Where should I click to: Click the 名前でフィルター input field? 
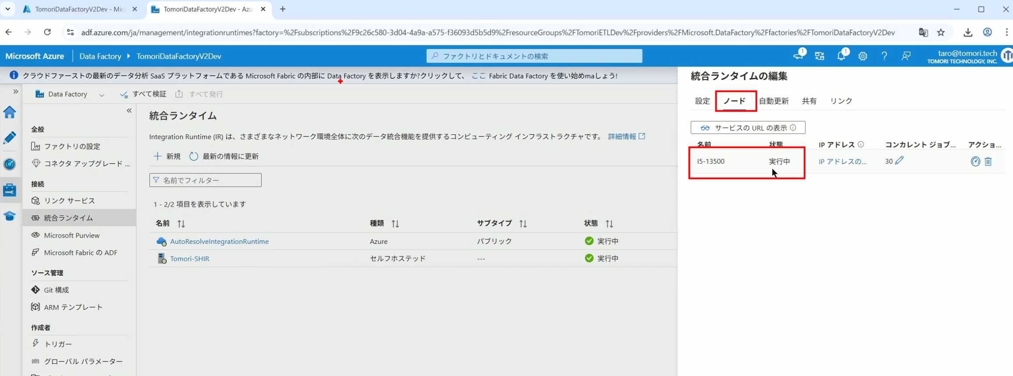pos(205,180)
